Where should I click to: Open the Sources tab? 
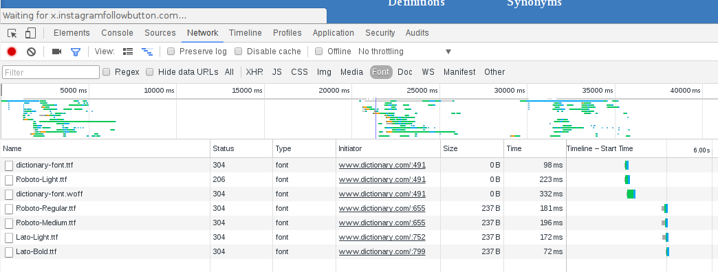pyautogui.click(x=160, y=33)
